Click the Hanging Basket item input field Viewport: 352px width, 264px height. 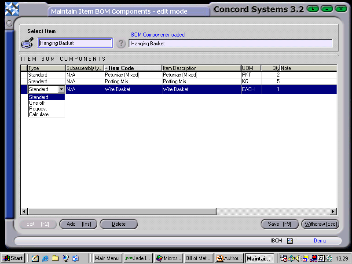click(x=75, y=43)
